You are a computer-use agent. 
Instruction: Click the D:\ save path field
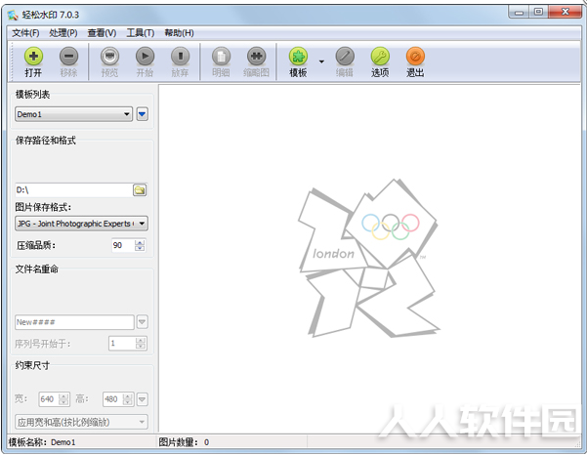(x=73, y=190)
